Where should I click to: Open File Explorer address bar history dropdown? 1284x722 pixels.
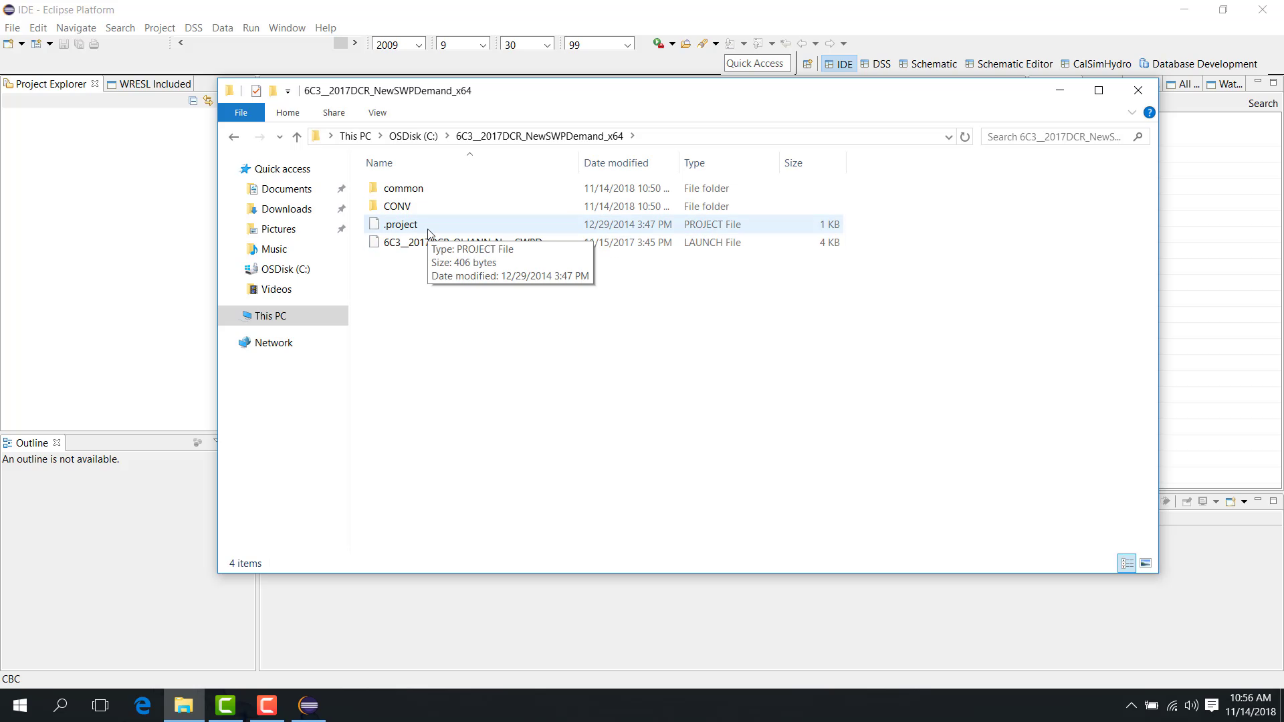pyautogui.click(x=948, y=137)
